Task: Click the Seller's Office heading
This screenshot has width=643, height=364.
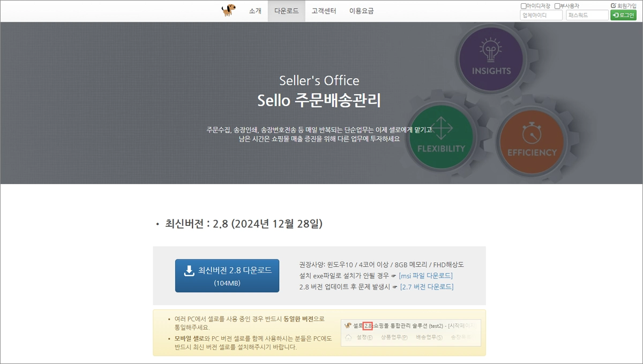Action: coord(319,80)
